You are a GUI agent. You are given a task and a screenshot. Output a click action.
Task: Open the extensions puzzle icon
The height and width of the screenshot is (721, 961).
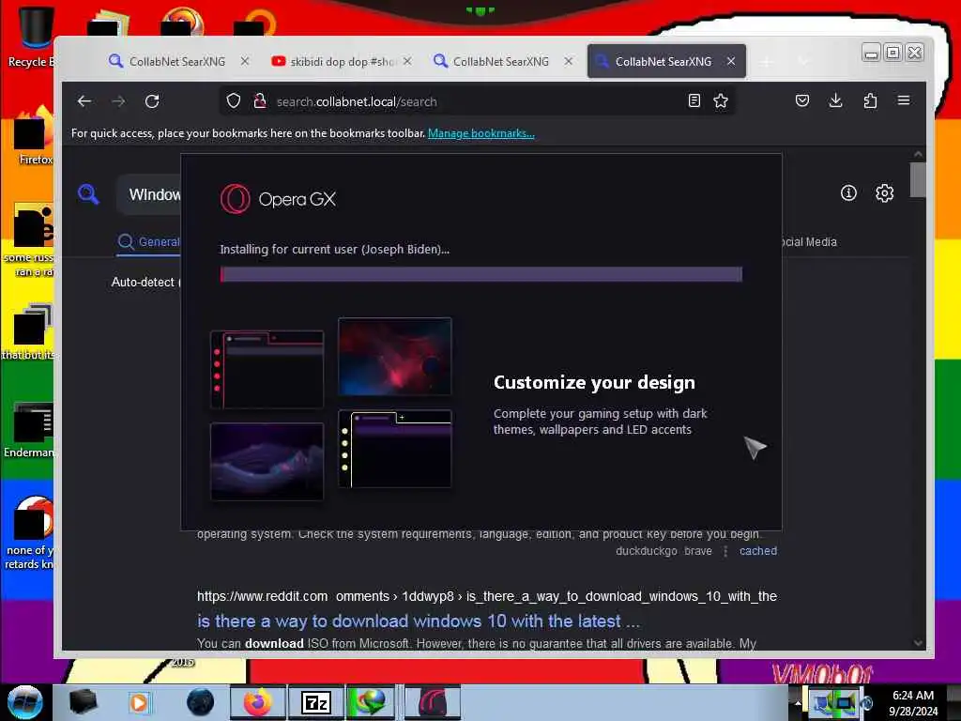tap(870, 100)
